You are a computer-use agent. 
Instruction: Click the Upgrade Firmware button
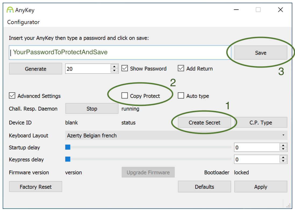pos(148,172)
